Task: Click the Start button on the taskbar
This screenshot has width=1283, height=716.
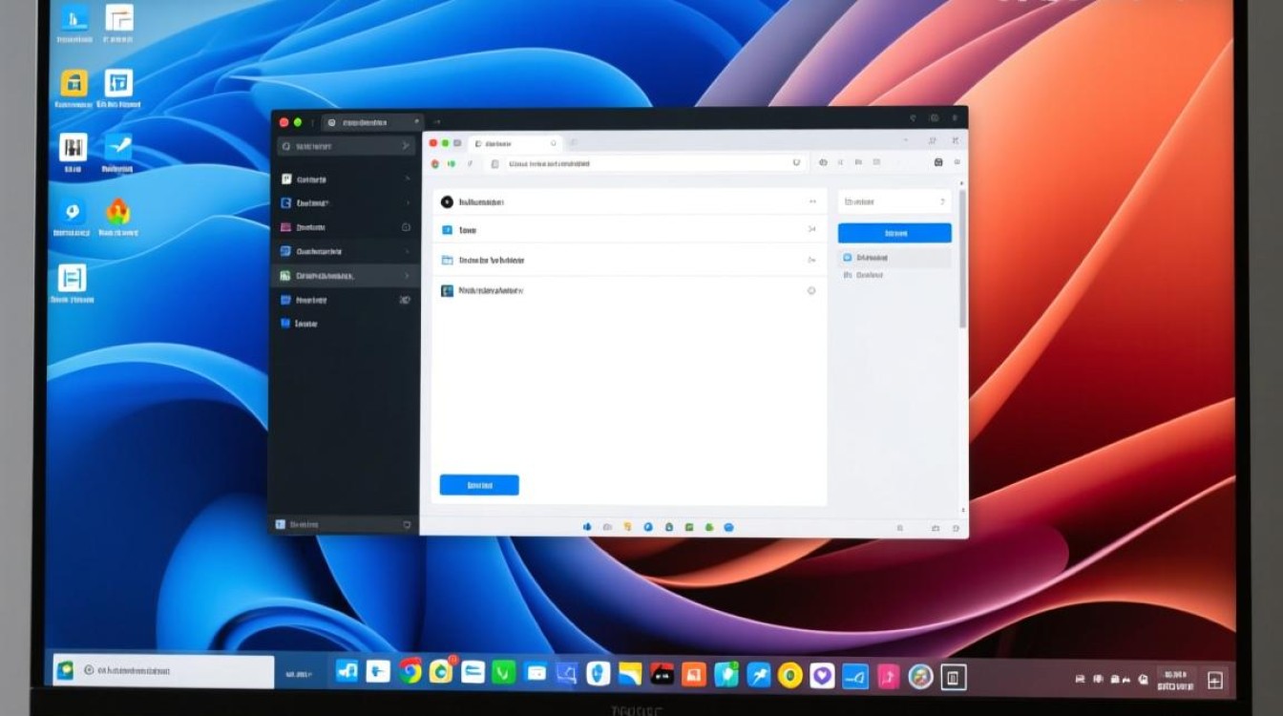Action: click(x=65, y=671)
